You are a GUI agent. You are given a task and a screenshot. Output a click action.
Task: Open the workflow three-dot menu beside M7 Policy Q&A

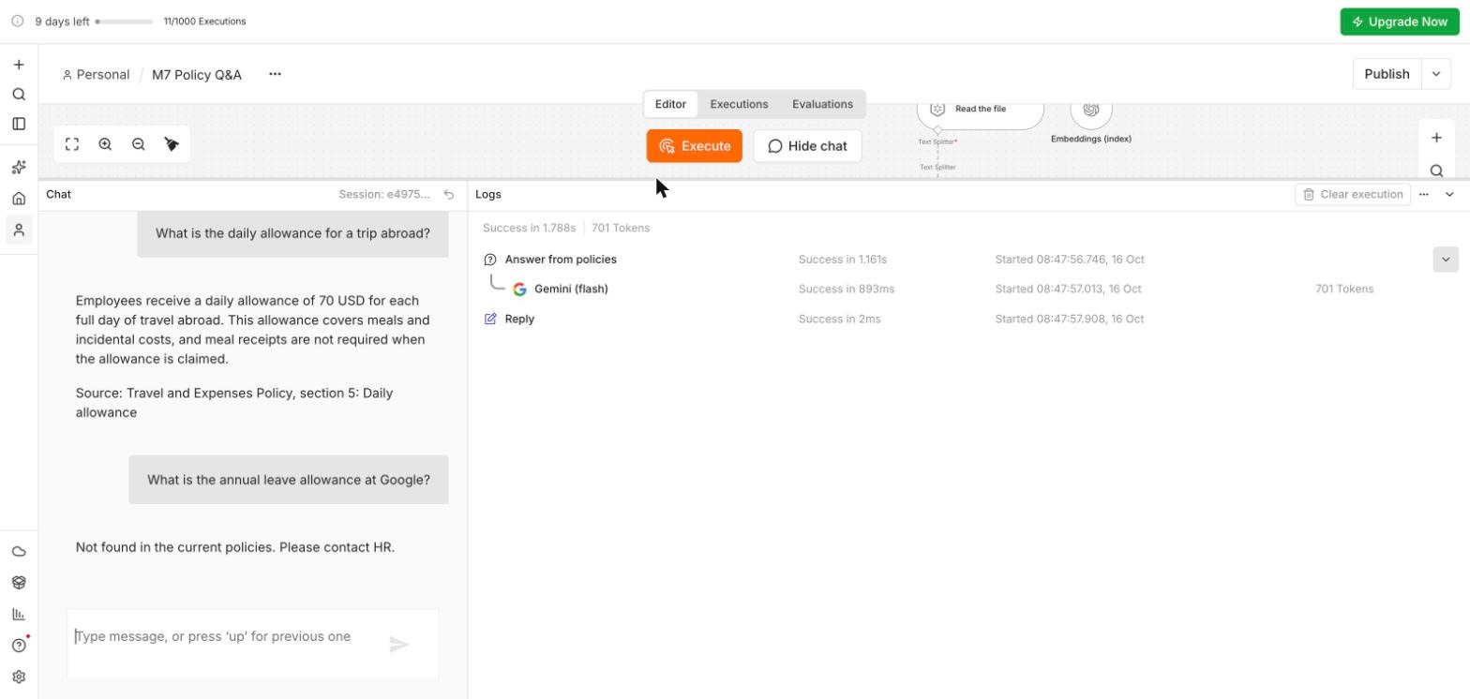275,74
